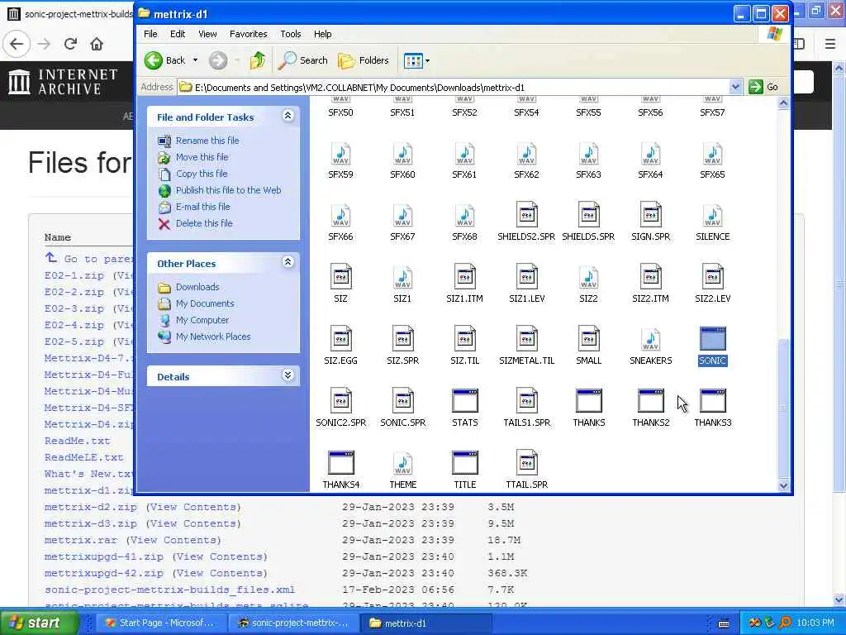This screenshot has width=846, height=635.
Task: Click the file list scroll-down arrow
Action: [x=783, y=486]
